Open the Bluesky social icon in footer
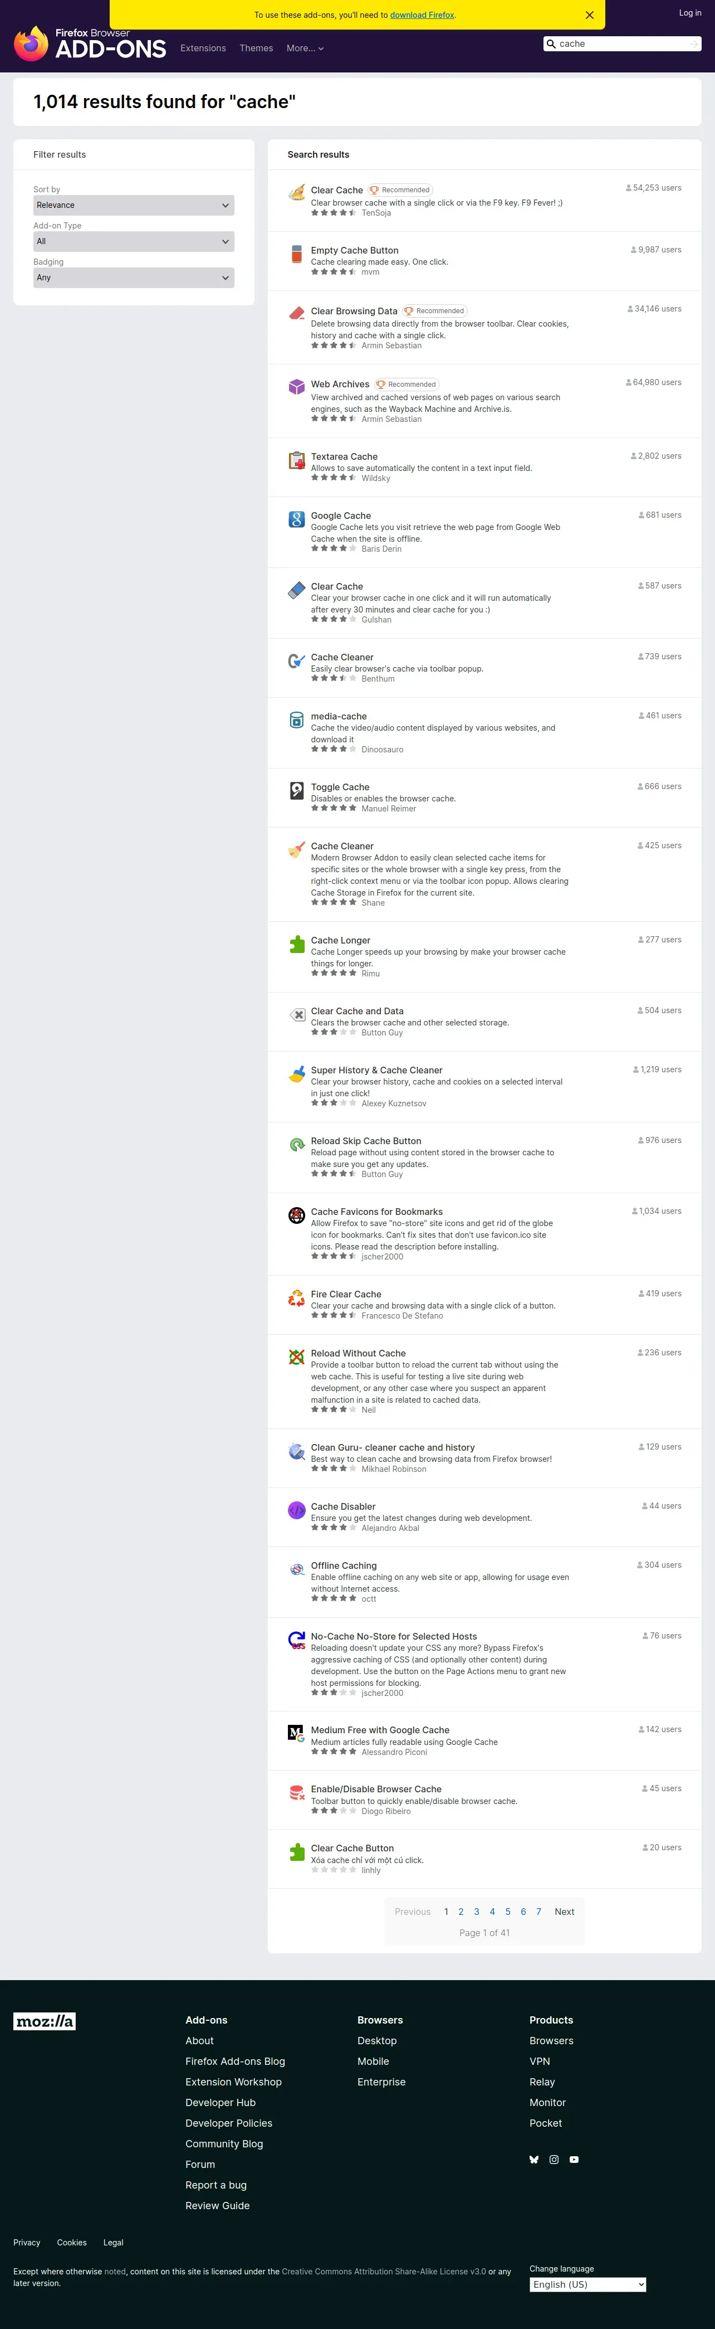Screen dimensions: 715x2329 534,2160
